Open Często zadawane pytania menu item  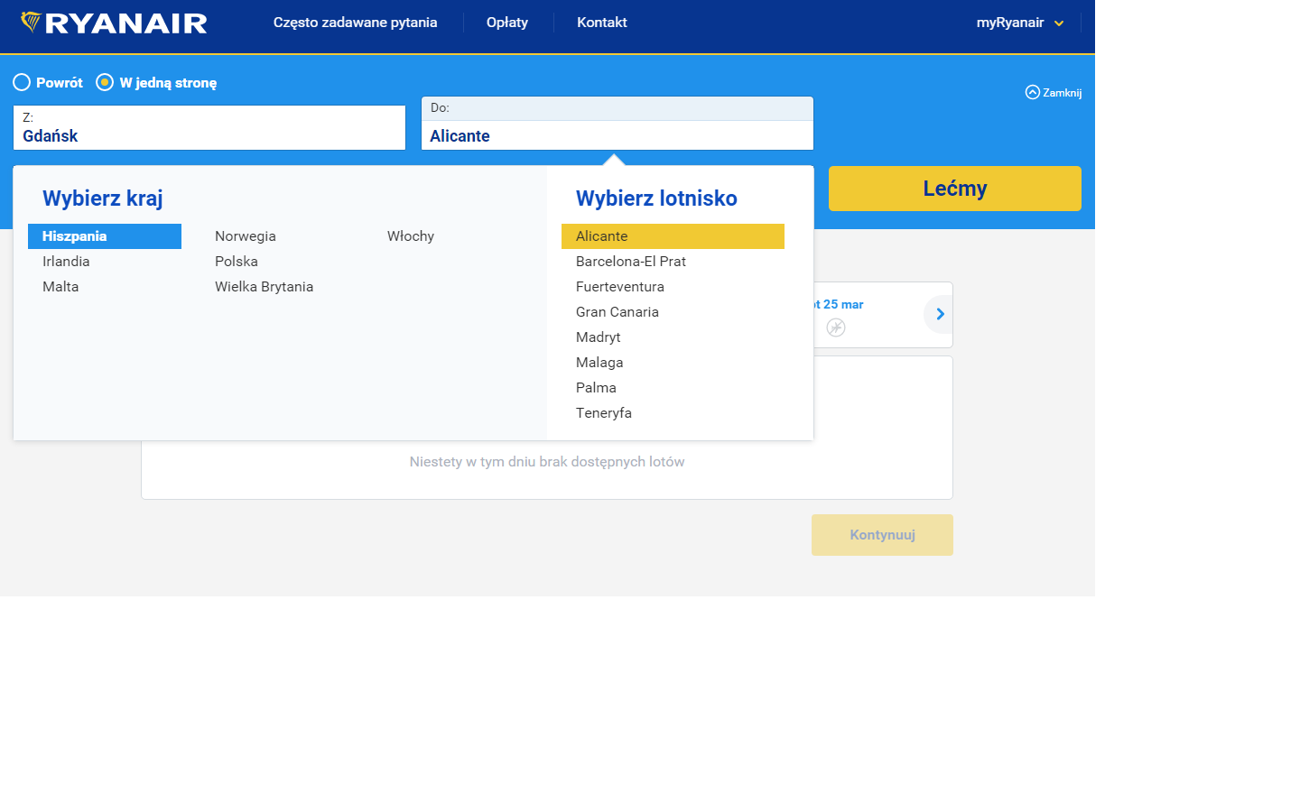(355, 23)
